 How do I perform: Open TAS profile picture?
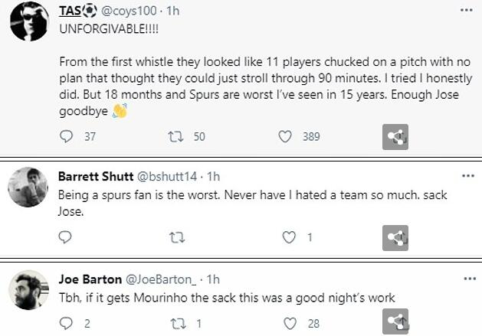(29, 22)
